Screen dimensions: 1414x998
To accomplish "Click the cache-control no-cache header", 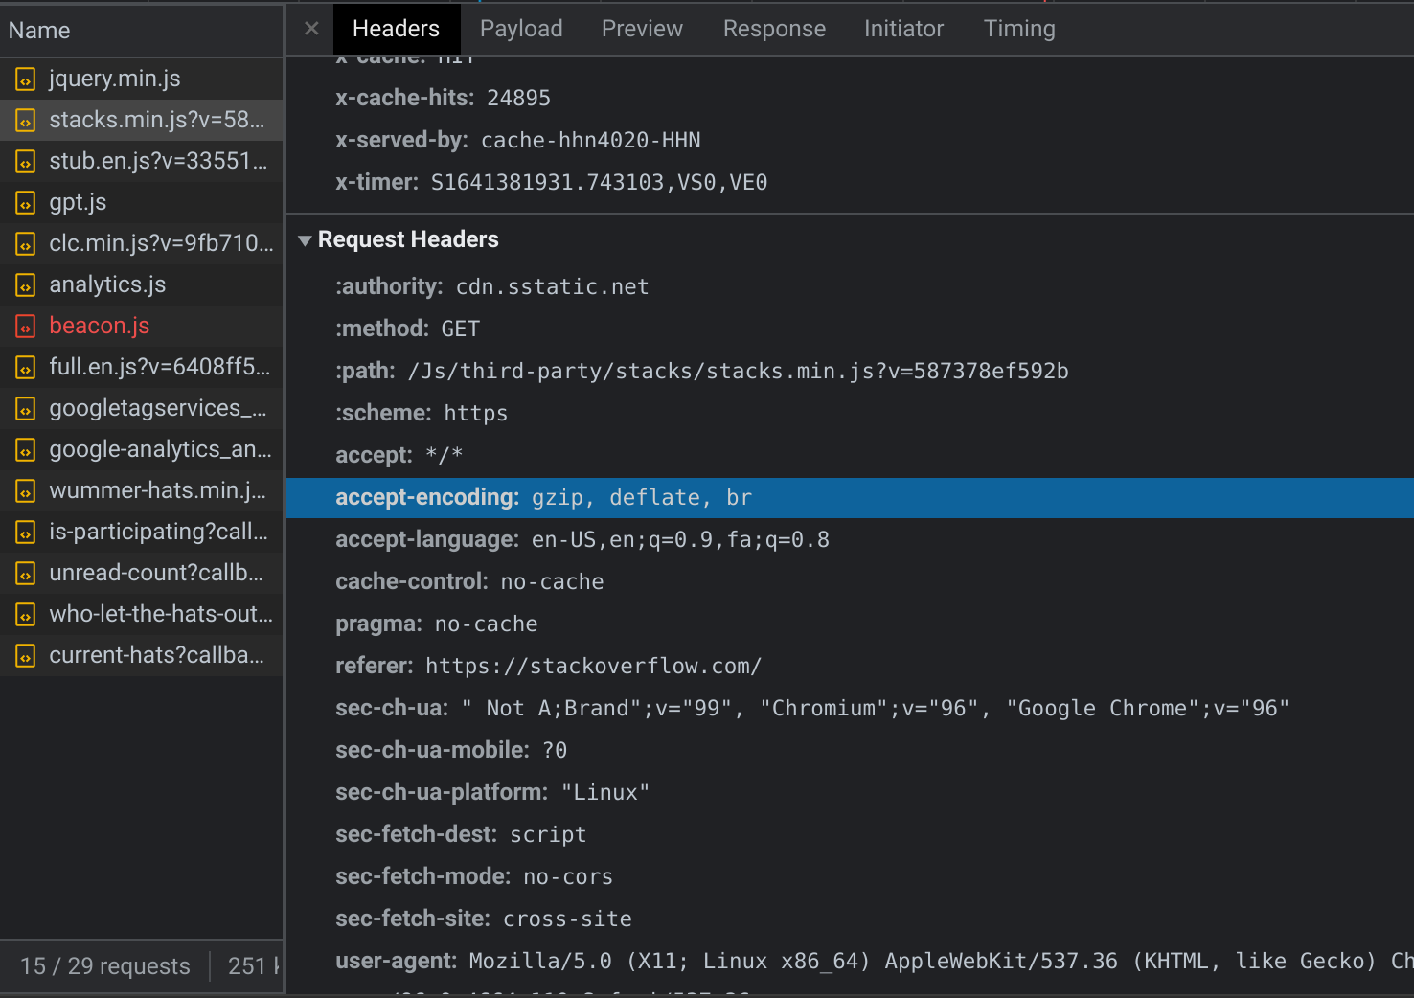I will pyautogui.click(x=469, y=581).
